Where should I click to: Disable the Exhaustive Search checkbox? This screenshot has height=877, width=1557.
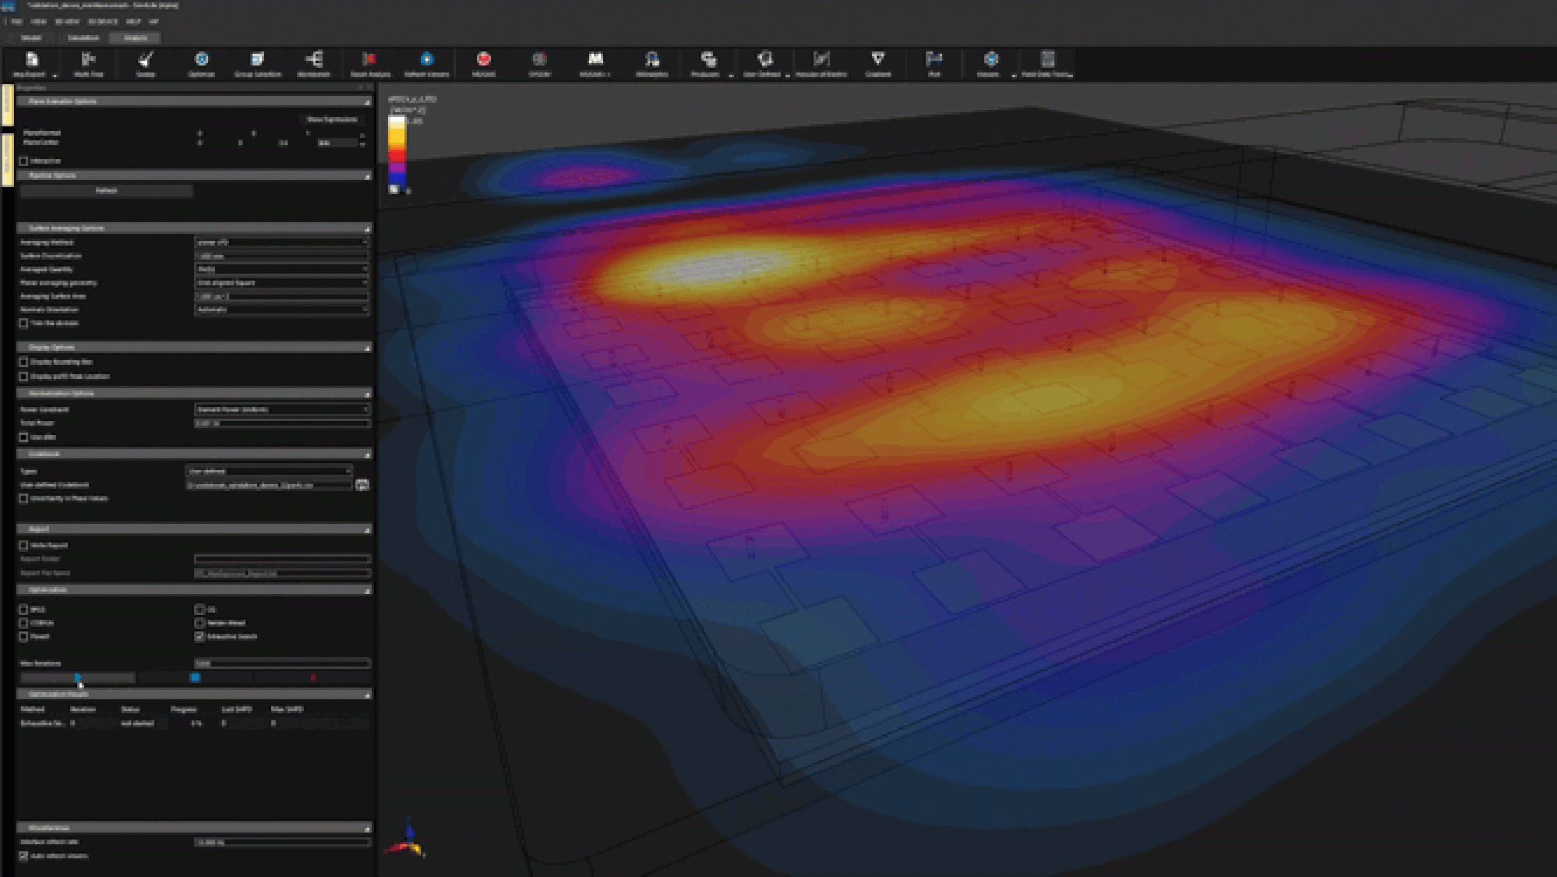[x=200, y=637]
